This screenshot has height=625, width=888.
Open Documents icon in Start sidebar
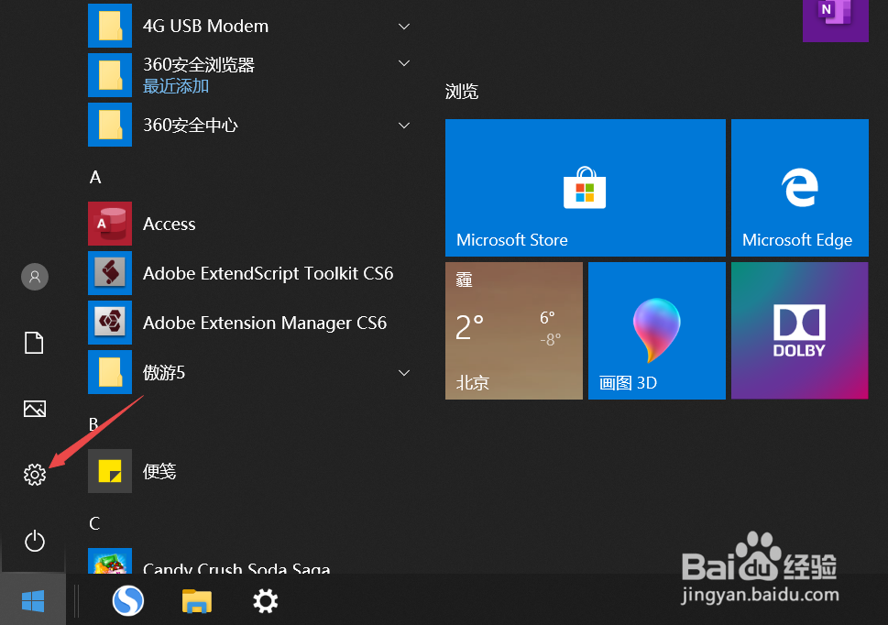(x=34, y=343)
